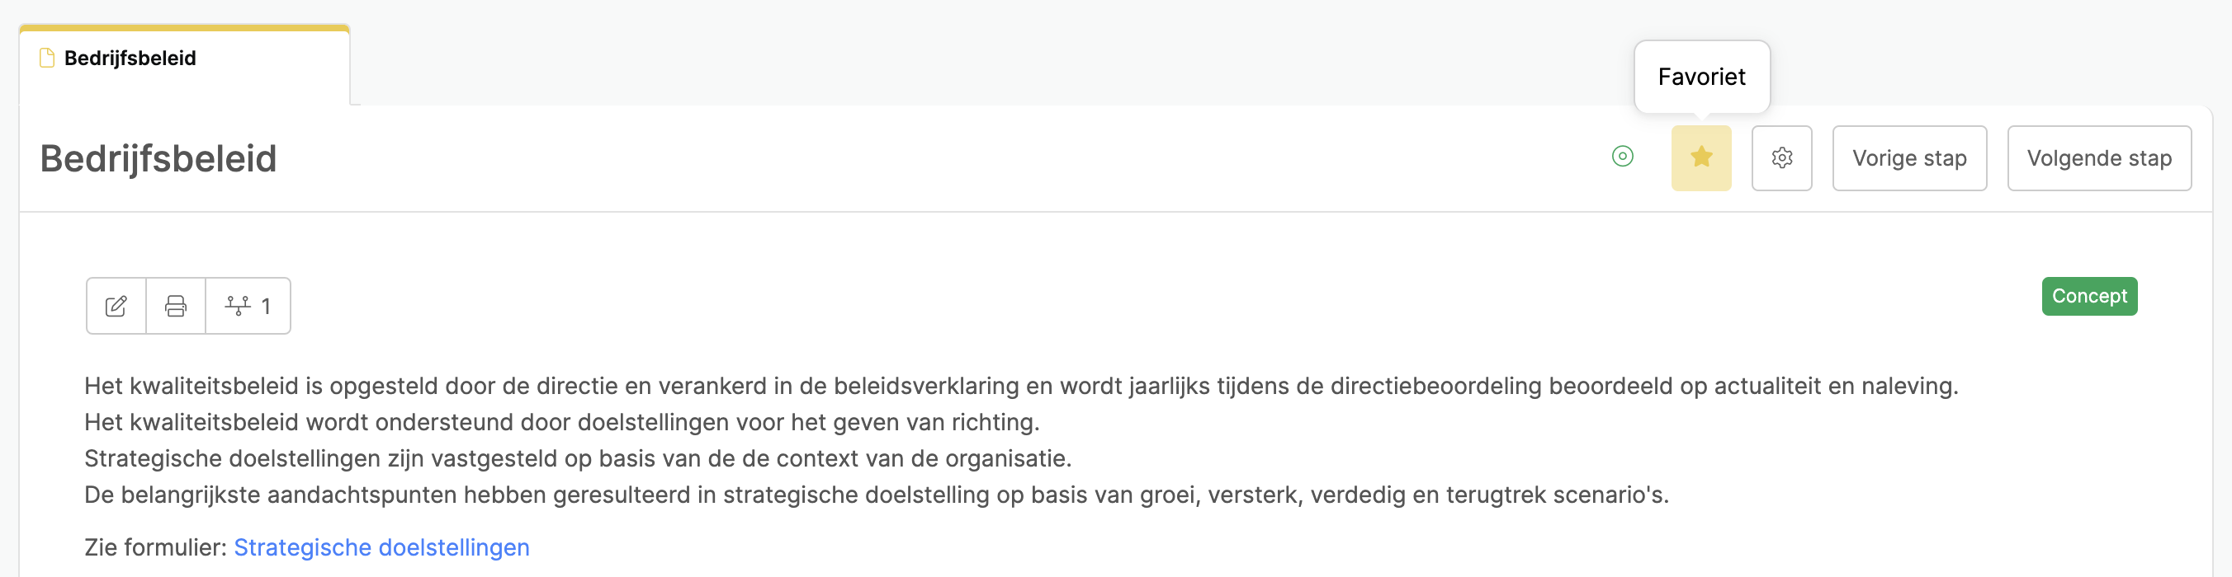Click the yellow document icon in the tab
The width and height of the screenshot is (2232, 577).
point(47,58)
